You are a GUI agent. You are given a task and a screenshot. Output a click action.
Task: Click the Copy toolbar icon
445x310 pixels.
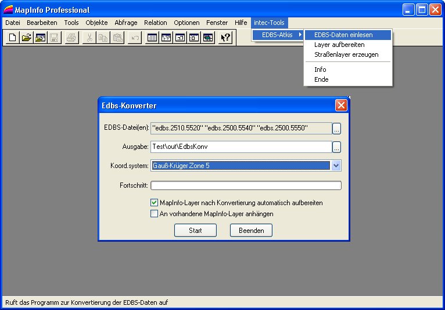tap(103, 37)
